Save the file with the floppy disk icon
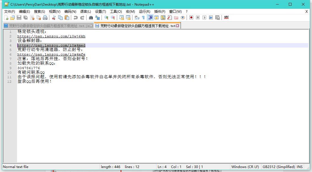The image size is (312, 172). click(19, 18)
